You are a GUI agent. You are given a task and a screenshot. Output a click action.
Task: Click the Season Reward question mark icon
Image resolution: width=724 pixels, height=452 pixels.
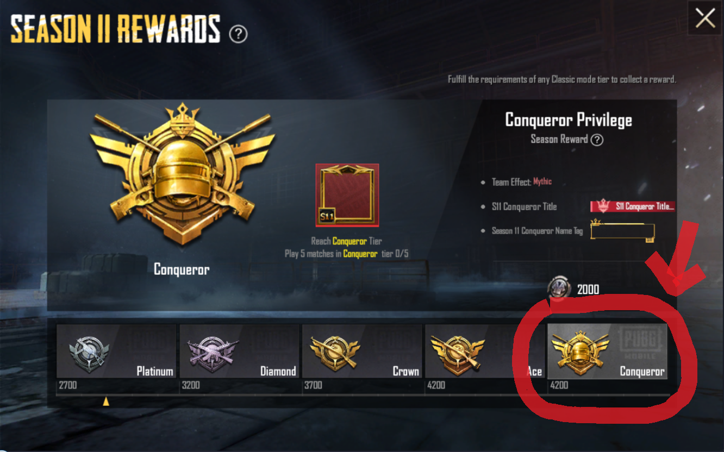tap(597, 140)
